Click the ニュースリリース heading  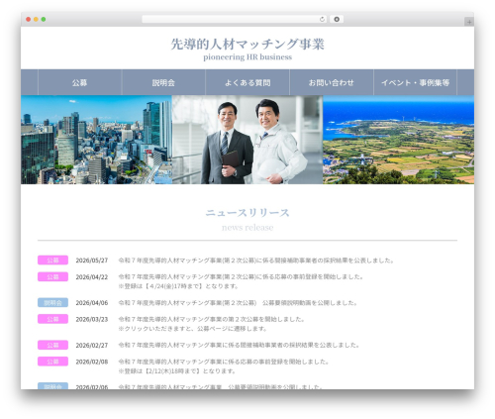(x=247, y=213)
